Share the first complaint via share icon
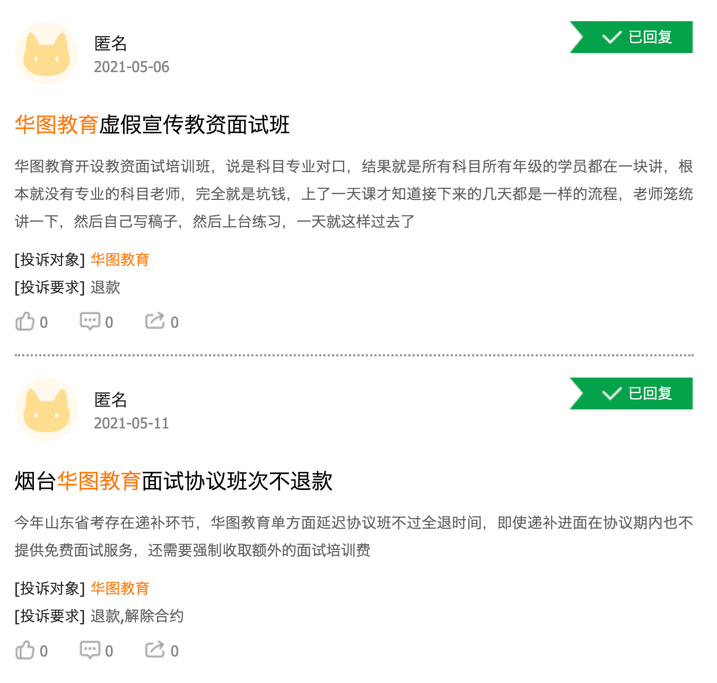Viewport: 717px width, 683px height. 155,321
